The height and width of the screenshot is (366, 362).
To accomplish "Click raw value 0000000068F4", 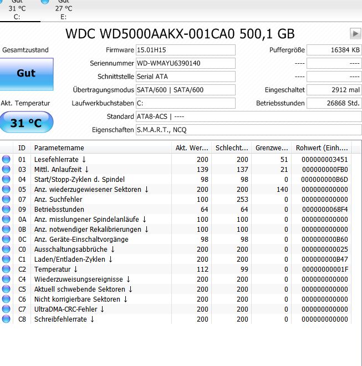I will [325, 210].
